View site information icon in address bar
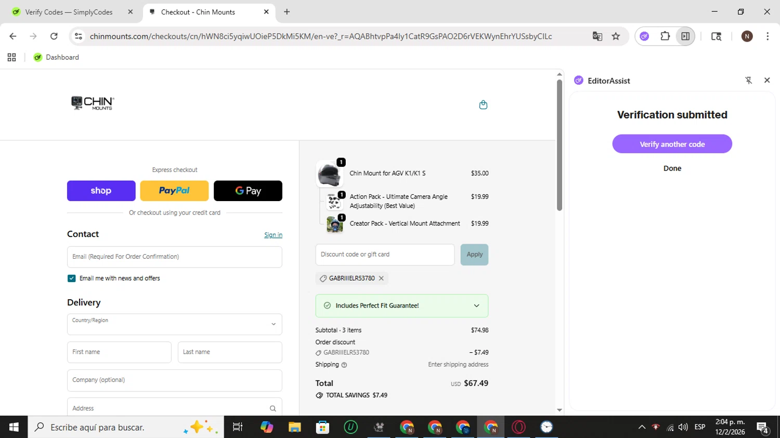780x438 pixels. [79, 36]
